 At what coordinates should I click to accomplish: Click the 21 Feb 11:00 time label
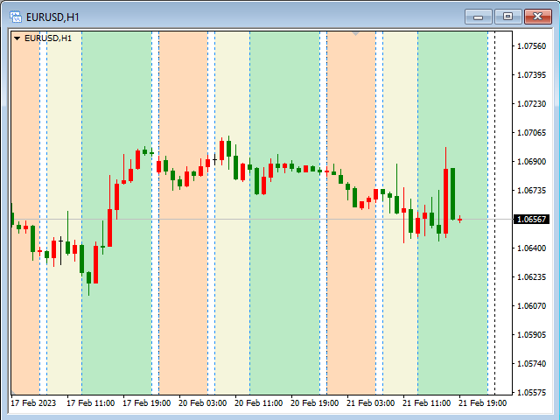click(x=427, y=403)
